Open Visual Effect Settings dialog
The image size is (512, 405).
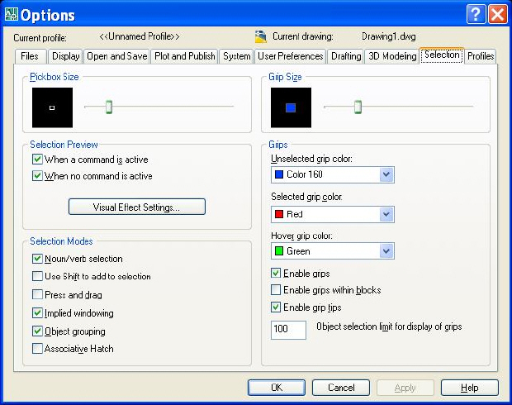coord(137,207)
